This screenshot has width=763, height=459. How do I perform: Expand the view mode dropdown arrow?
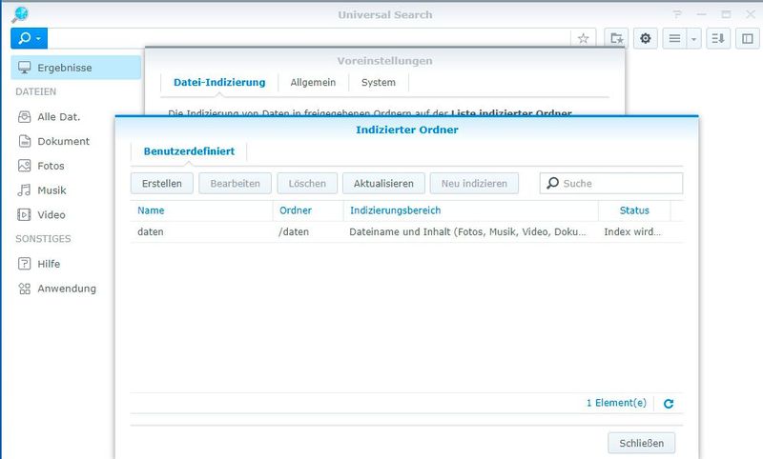click(x=694, y=38)
